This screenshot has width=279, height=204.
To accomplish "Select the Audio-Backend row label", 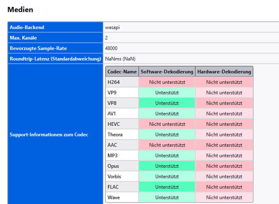I will [27, 27].
